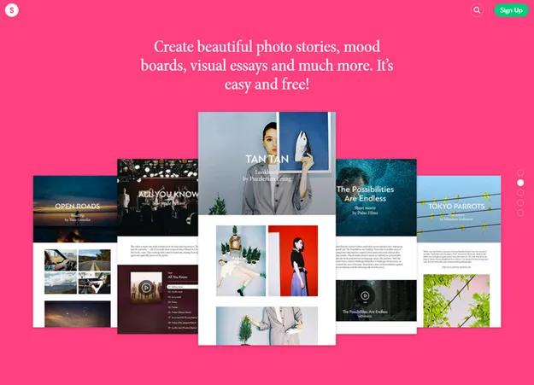
Task: Open the Tokyo Parrots story title
Action: coord(457,206)
